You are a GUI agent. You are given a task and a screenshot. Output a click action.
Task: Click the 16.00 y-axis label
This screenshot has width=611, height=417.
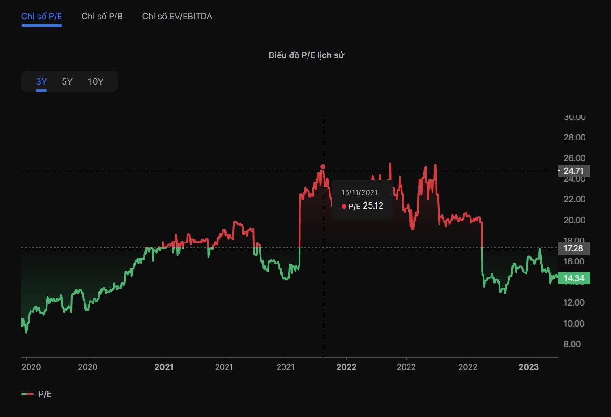pyautogui.click(x=574, y=261)
